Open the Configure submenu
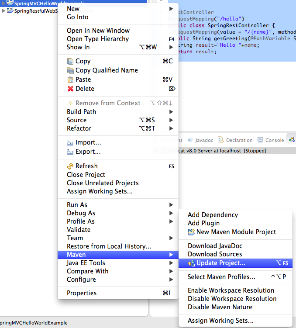296x328 pixels. point(118,280)
